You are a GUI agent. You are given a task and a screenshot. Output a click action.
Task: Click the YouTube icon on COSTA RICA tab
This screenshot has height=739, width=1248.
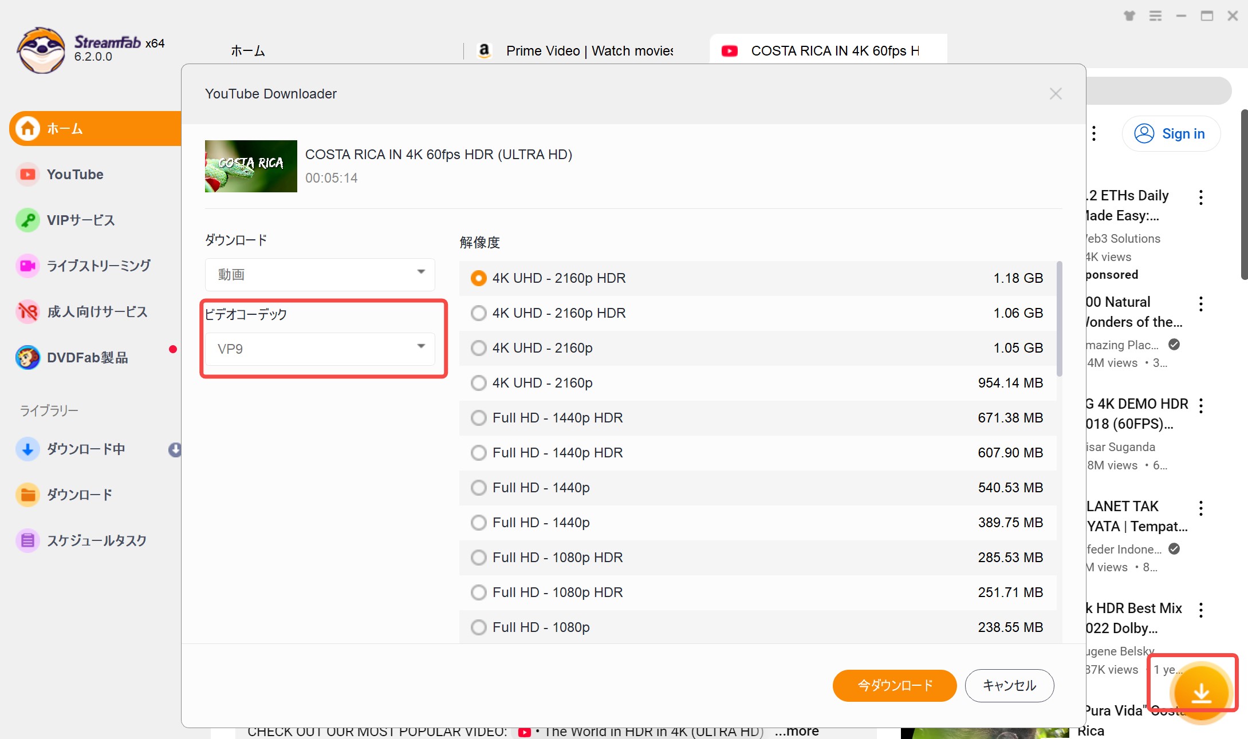(729, 51)
